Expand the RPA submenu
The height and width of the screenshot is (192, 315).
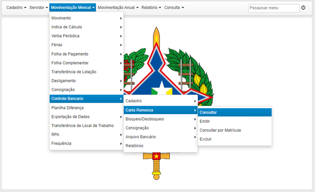click(87, 134)
